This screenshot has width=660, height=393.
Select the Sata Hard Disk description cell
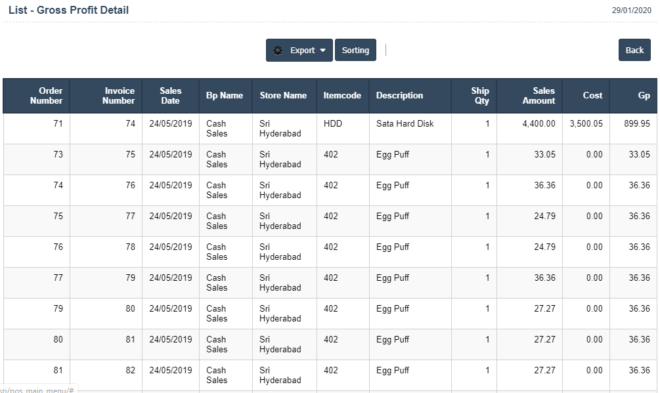coord(405,123)
